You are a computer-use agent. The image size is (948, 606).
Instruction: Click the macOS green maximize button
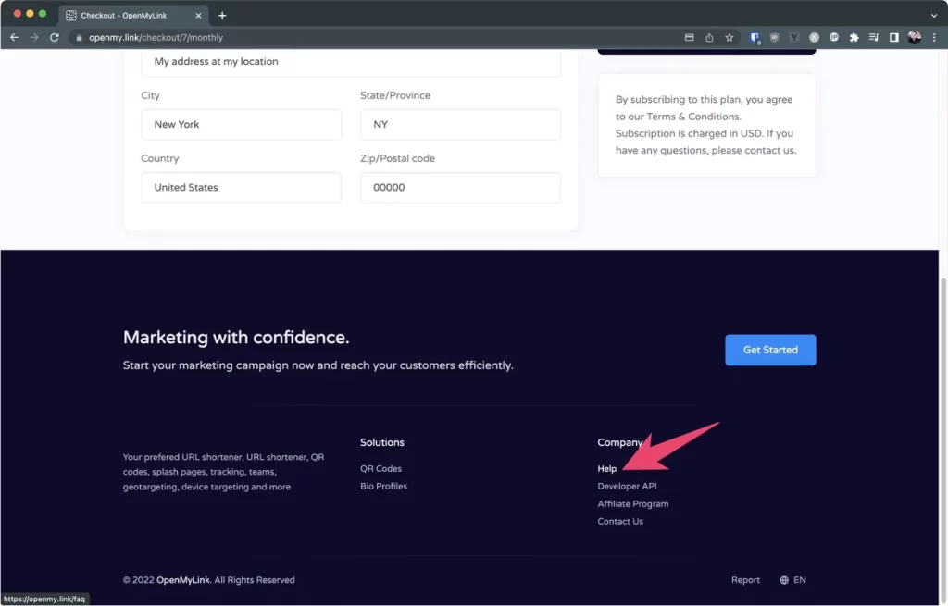coord(43,13)
